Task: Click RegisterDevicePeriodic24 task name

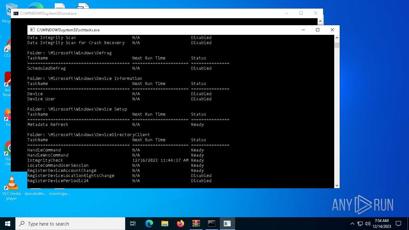Action: coord(58,180)
